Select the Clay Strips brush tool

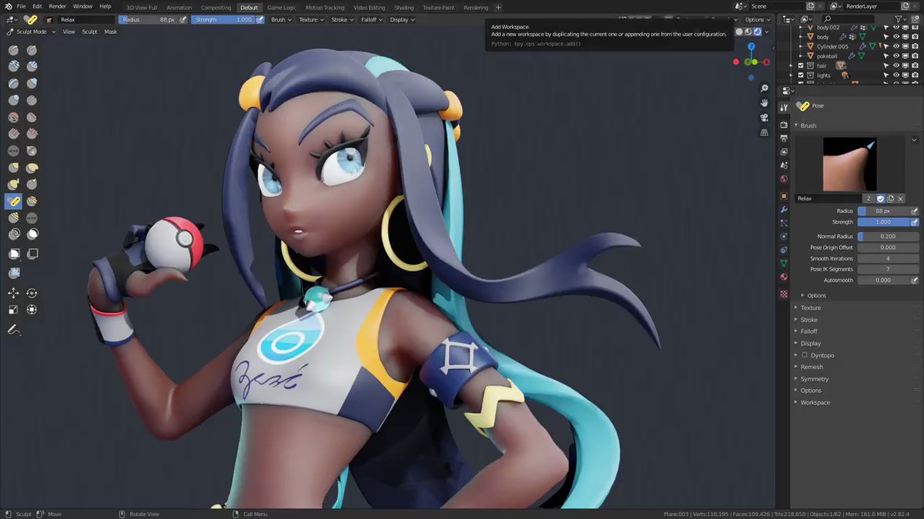(x=32, y=67)
